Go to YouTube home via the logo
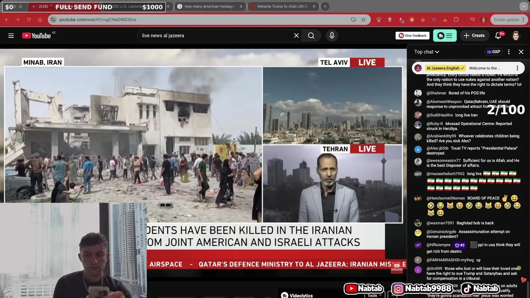The image size is (530, 298). (x=36, y=36)
